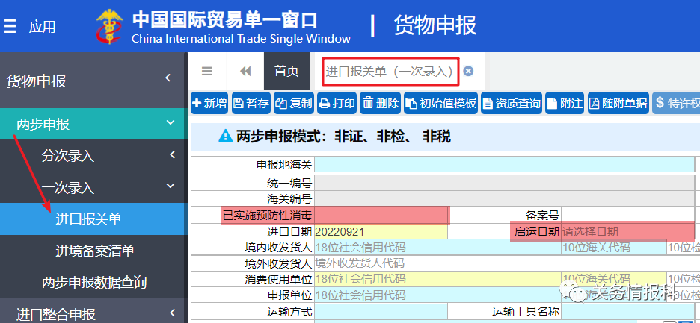Click the 运输方式 input field
The image size is (700, 323).
381,311
